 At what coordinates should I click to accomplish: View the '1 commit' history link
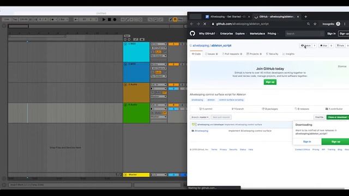(x=206, y=109)
